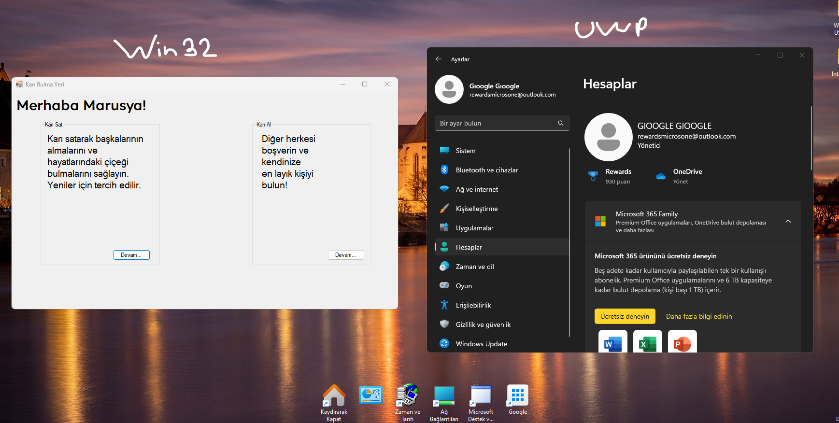The image size is (839, 423).
Task: Click the Hesaplar page vertical scrollbar
Action: click(x=811, y=138)
